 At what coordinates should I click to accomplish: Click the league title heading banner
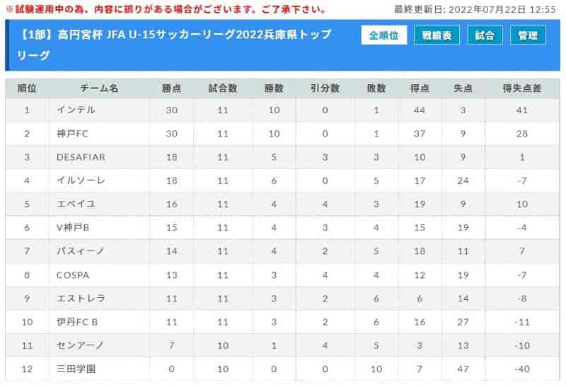[174, 45]
